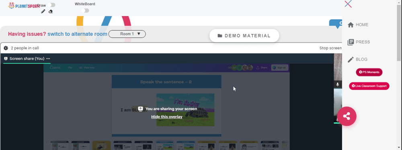Click the PS Moments button
Screen dimensions: 402x150
369,72
